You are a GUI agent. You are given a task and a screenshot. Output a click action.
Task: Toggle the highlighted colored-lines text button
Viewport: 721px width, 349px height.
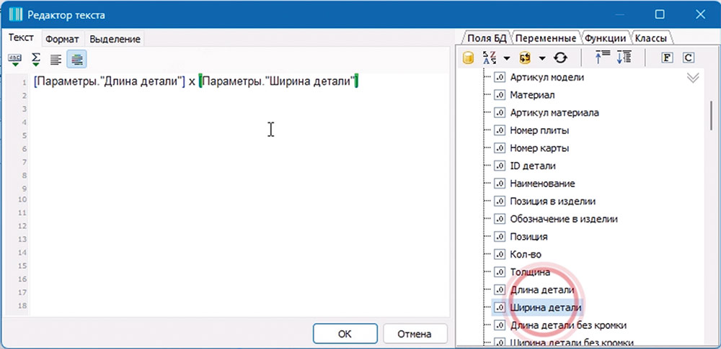click(x=76, y=59)
